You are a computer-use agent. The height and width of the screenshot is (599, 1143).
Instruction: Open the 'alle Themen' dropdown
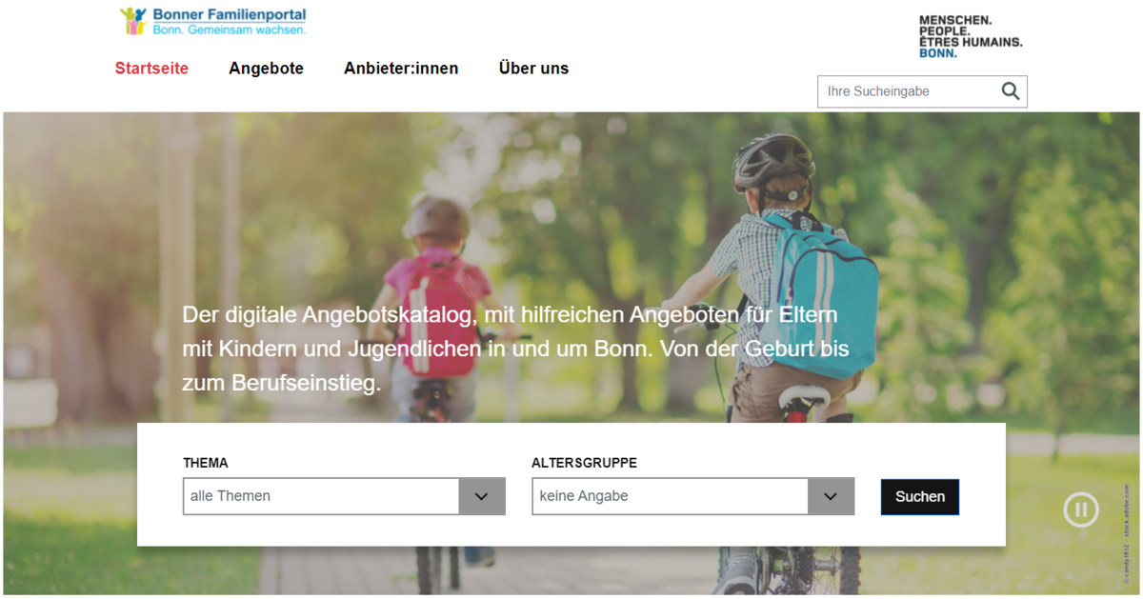pos(321,496)
